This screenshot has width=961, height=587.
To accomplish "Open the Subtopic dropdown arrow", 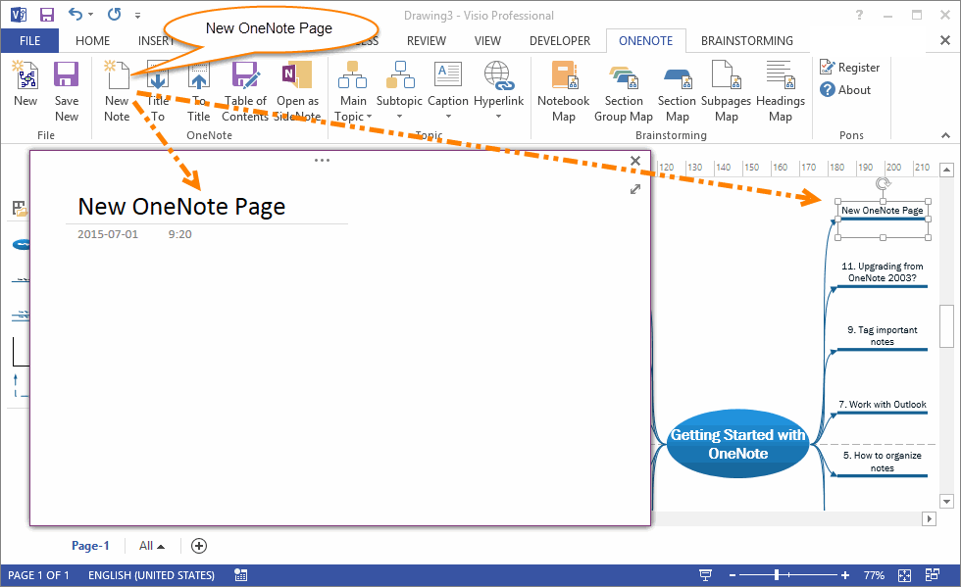I will (x=400, y=117).
